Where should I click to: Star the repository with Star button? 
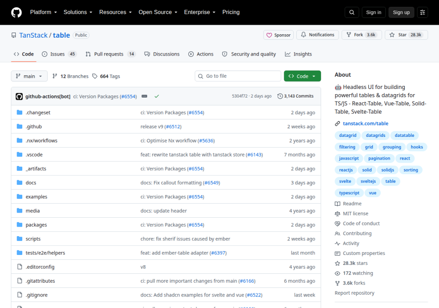click(406, 35)
